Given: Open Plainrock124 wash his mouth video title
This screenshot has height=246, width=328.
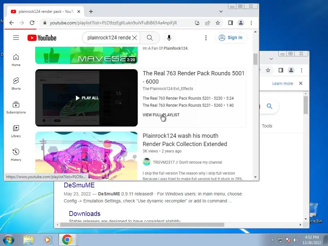Looking at the screenshot, I should click(185, 140).
